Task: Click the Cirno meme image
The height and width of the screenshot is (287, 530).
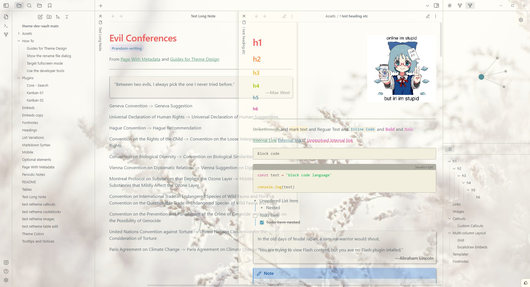Action: coord(402,68)
